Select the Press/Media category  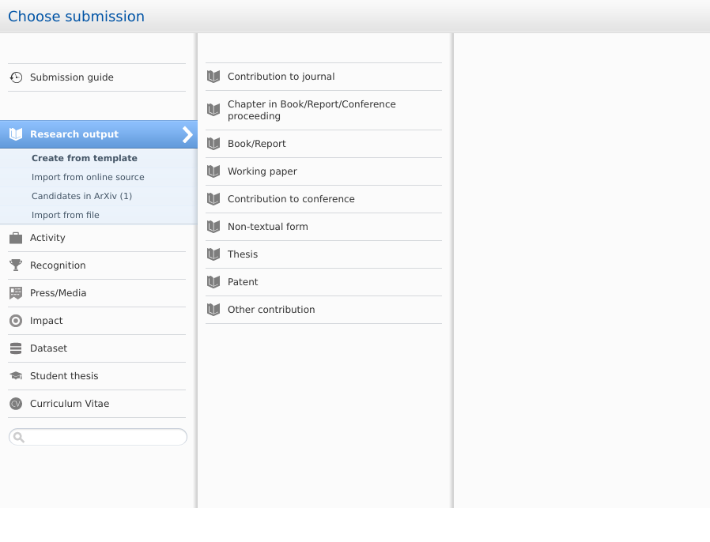[97, 293]
